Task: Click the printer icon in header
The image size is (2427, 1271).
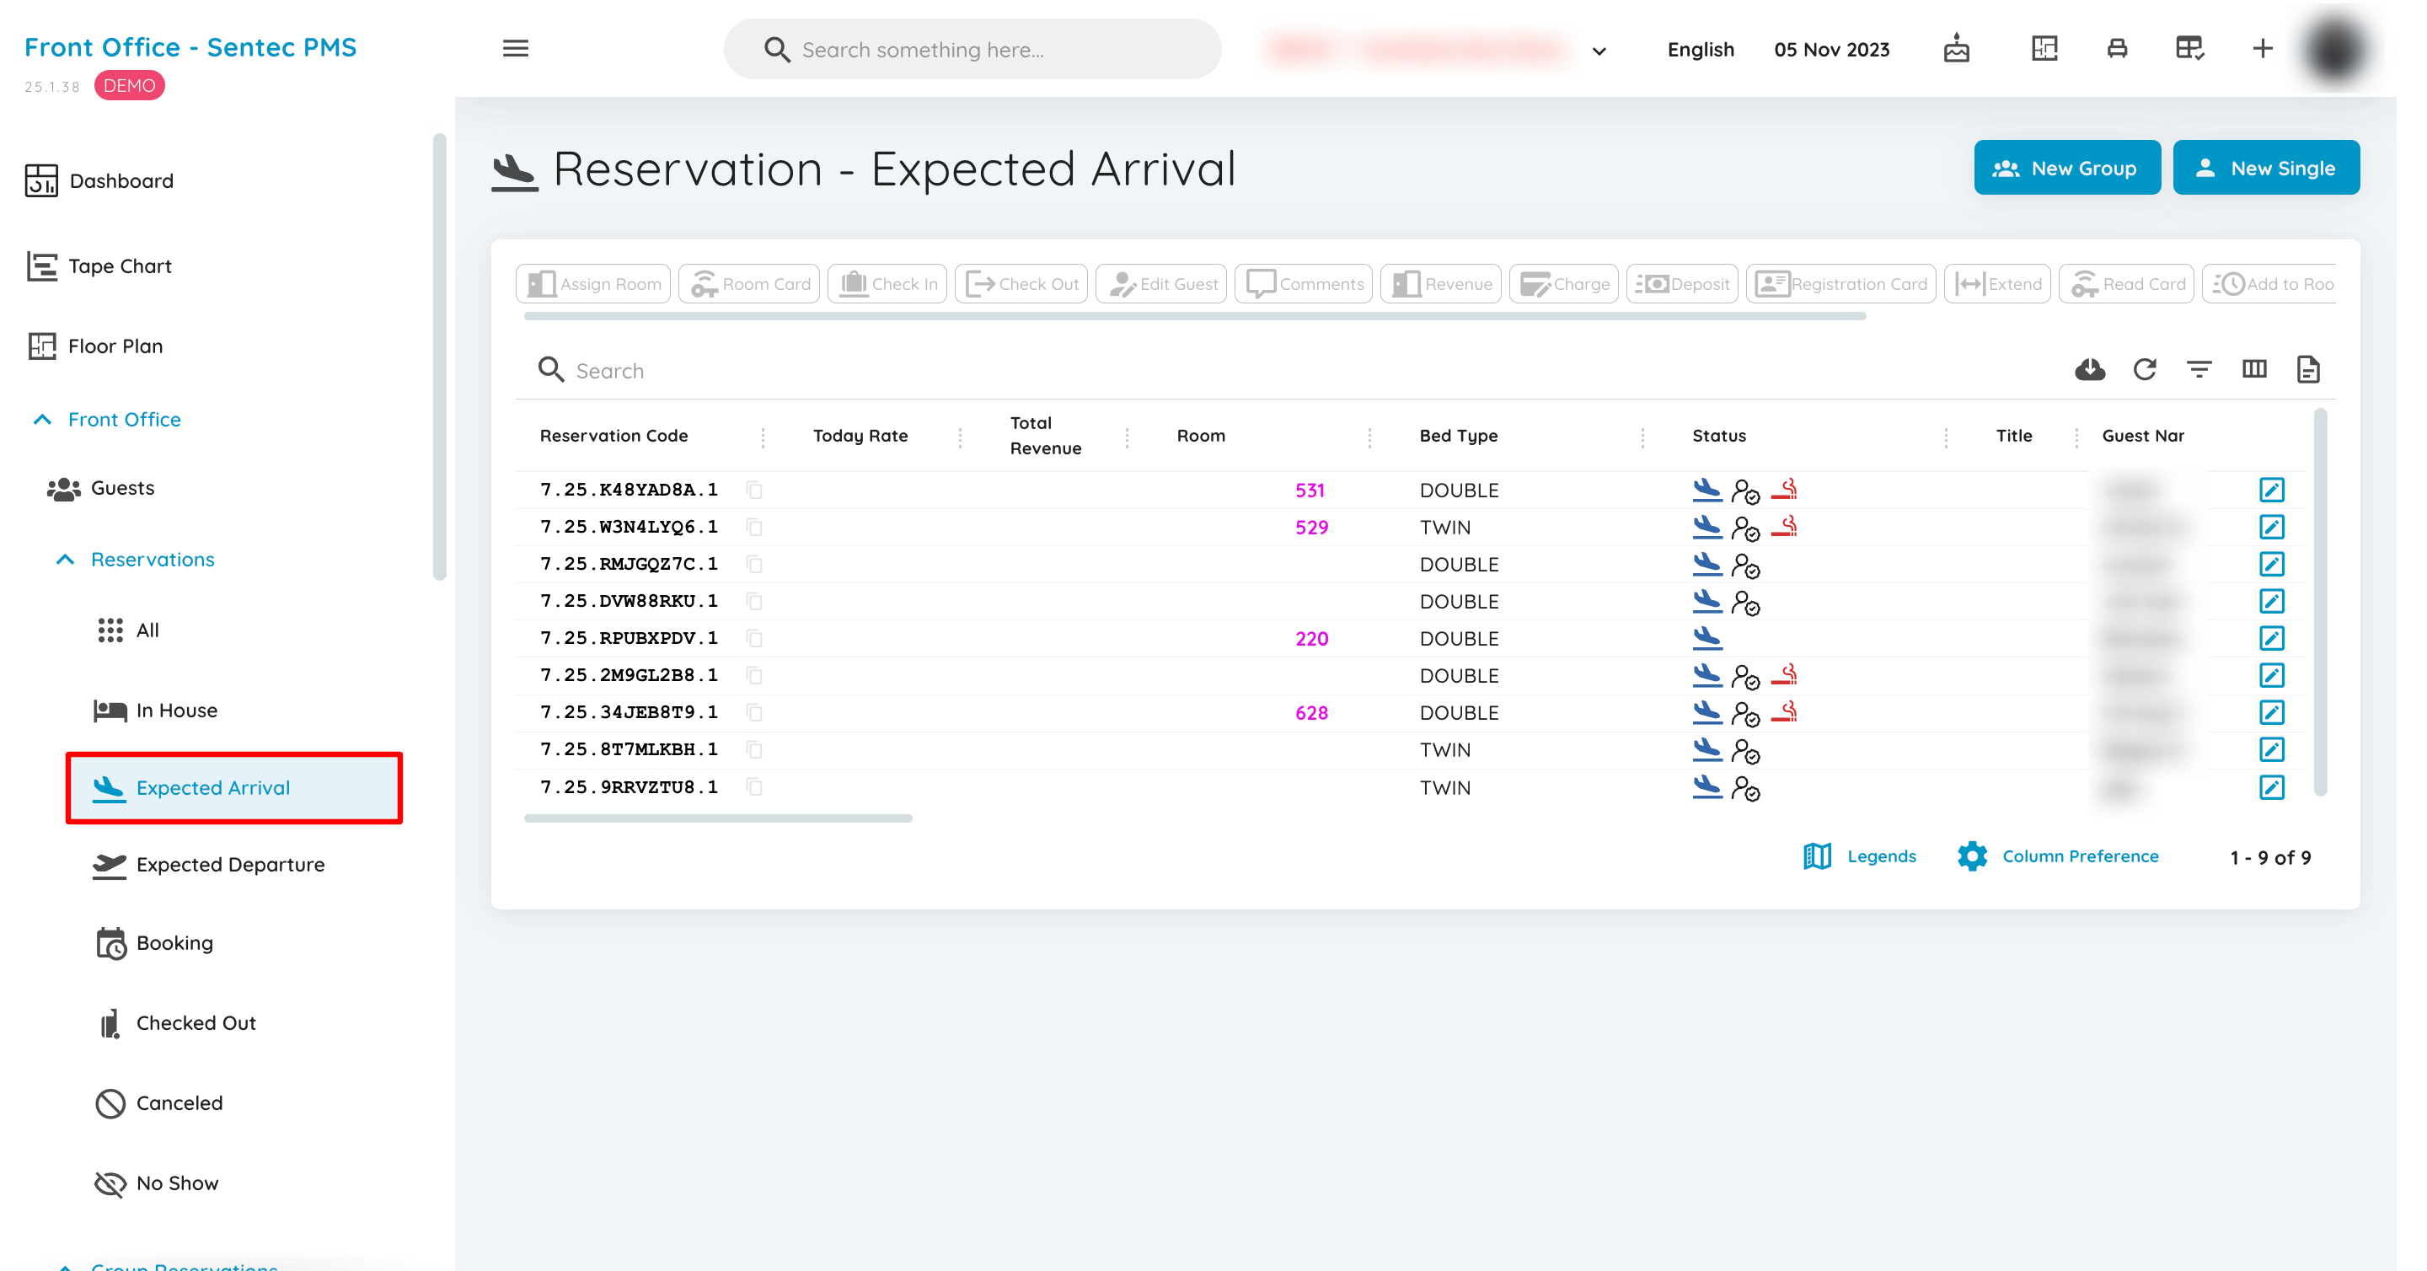Action: pyautogui.click(x=2117, y=49)
